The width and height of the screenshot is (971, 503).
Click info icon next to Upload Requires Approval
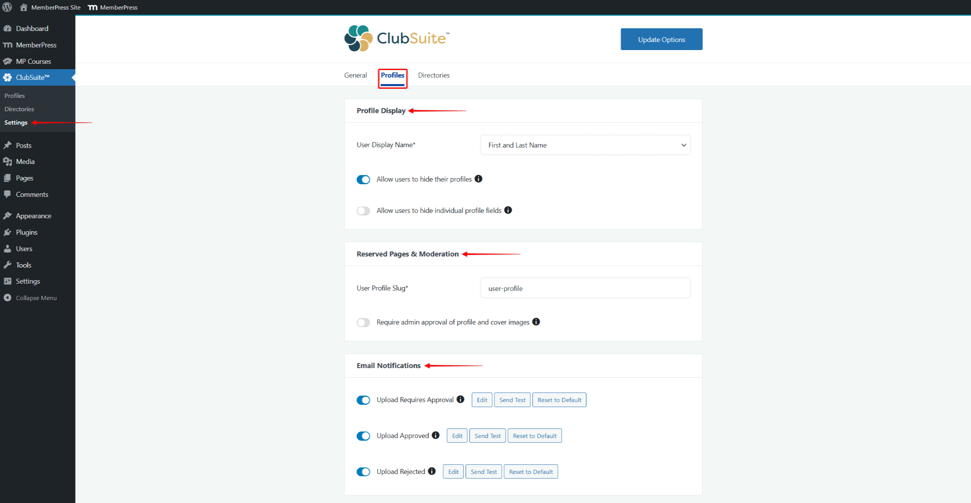461,399
